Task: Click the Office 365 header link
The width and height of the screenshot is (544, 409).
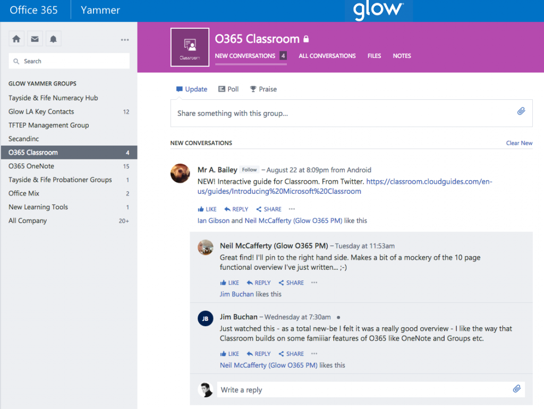Action: pos(33,10)
